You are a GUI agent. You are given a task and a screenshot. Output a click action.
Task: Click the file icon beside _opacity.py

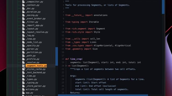[x=23, y=46]
